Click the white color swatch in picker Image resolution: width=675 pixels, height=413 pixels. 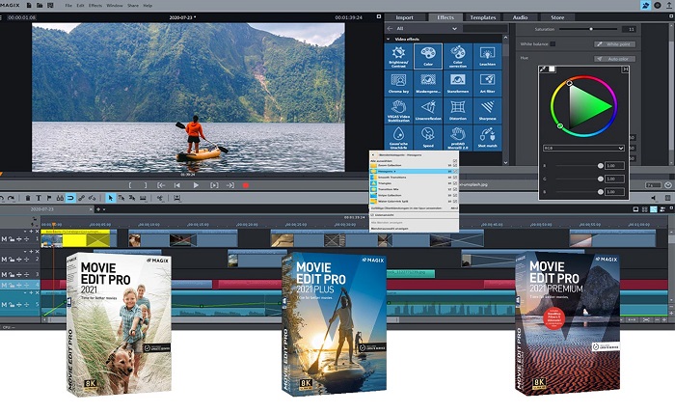pos(552,69)
